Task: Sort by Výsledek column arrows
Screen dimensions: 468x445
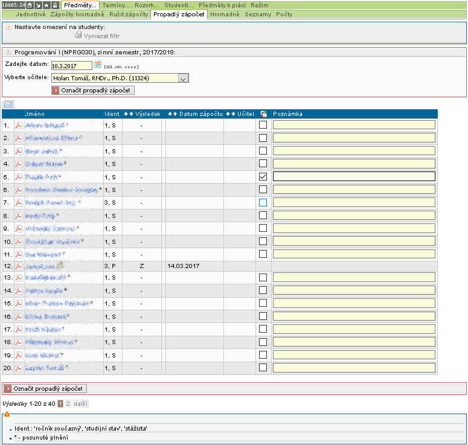Action: click(x=127, y=114)
